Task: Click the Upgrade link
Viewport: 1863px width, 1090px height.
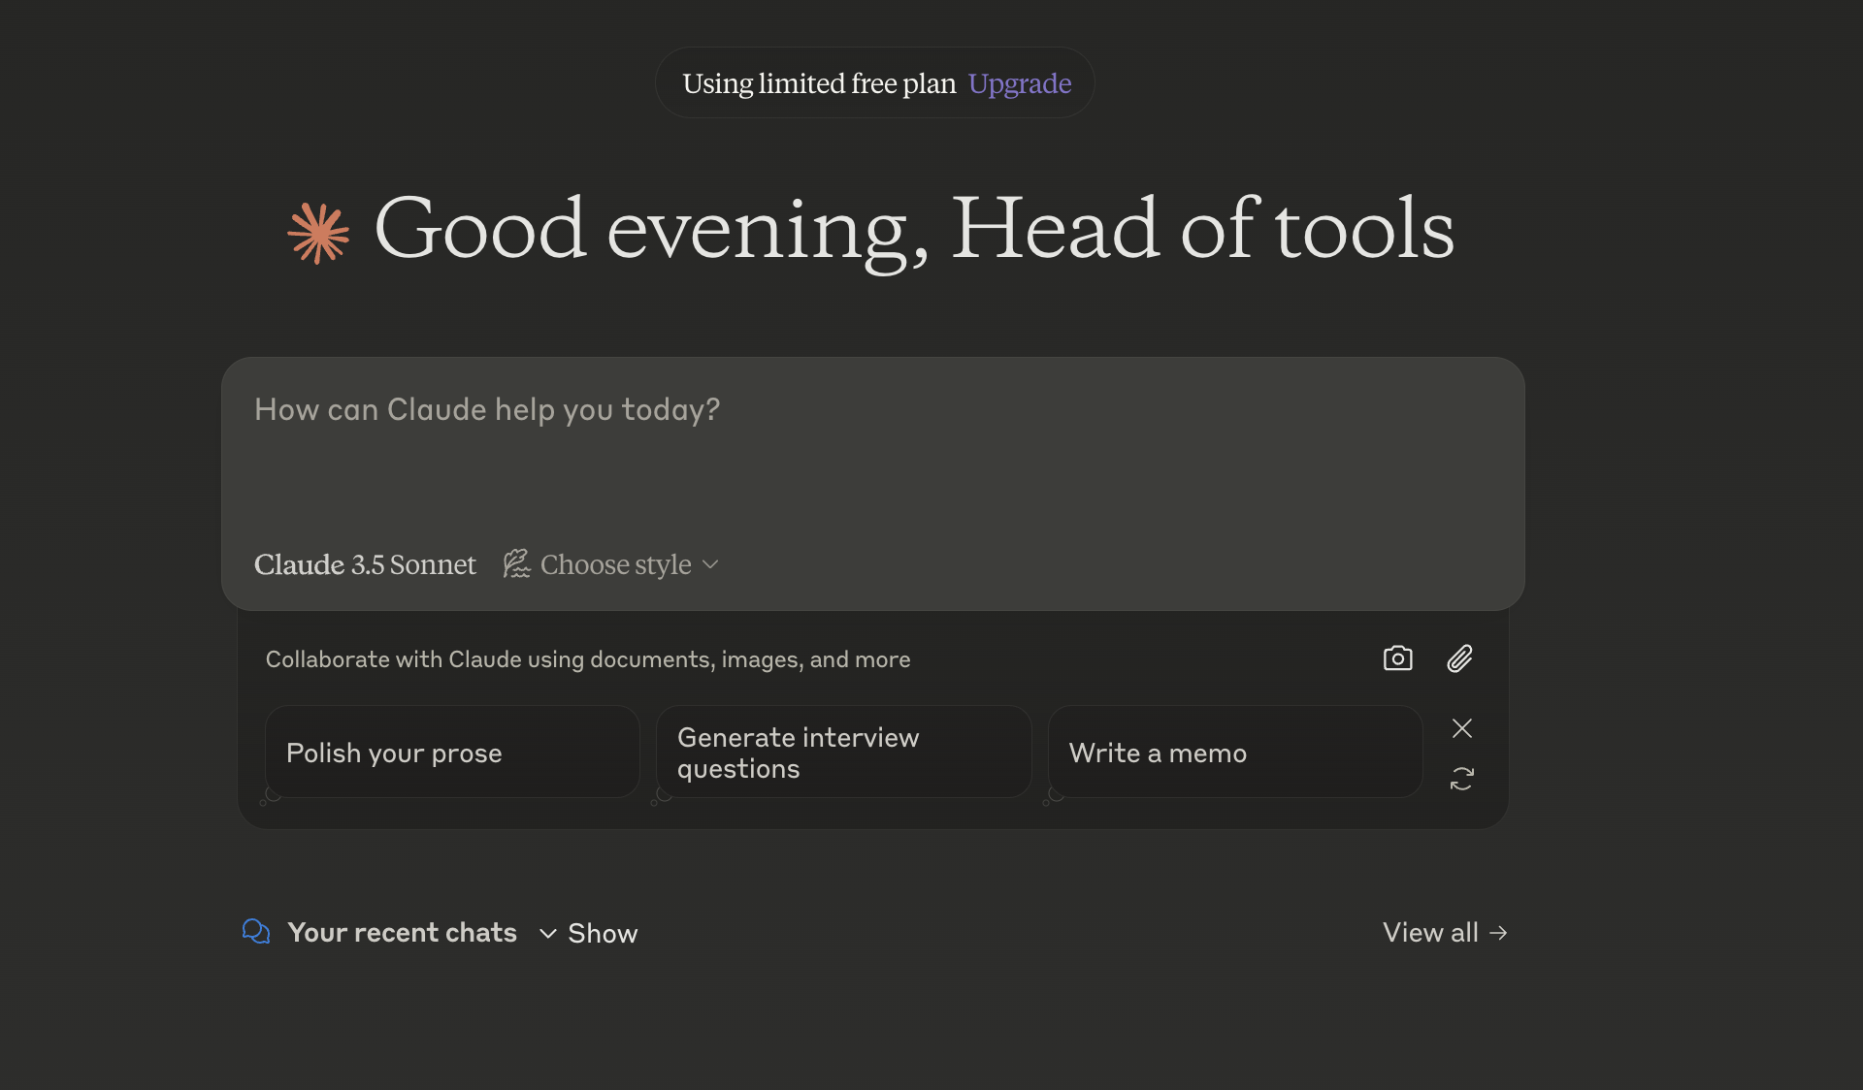Action: tap(1020, 84)
